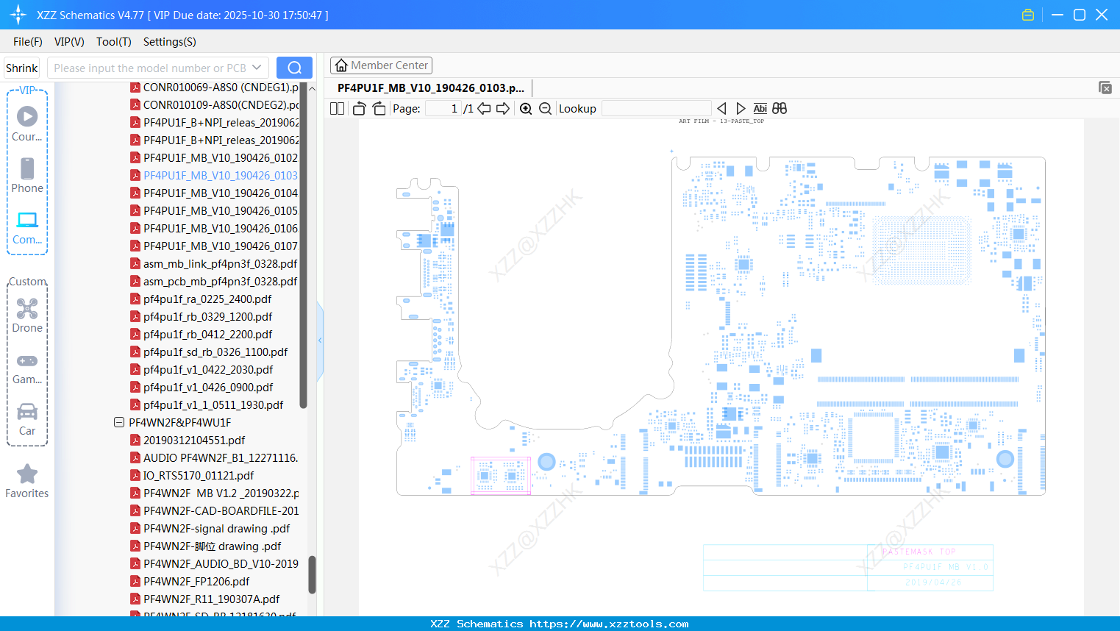Open asm_pcb_mb_pf4pn3f_0328.pdf
The image size is (1120, 631).
pyautogui.click(x=220, y=282)
